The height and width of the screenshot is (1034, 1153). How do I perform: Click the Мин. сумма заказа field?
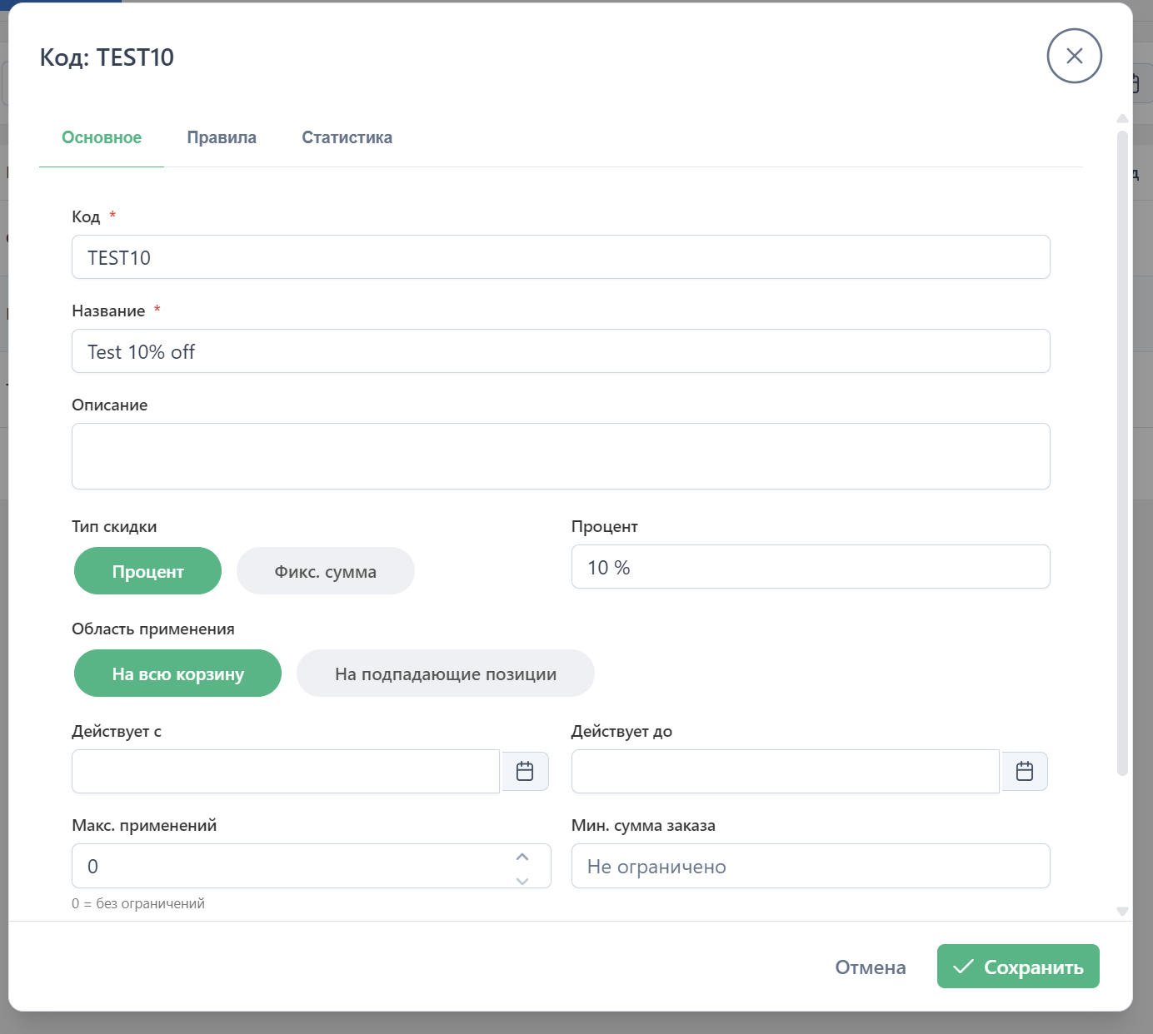(x=810, y=866)
